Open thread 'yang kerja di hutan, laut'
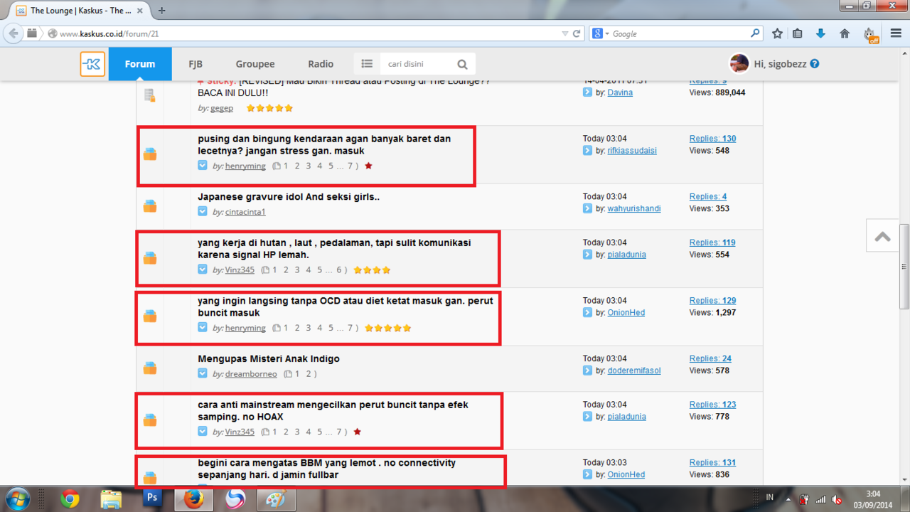This screenshot has width=910, height=512. (x=334, y=249)
